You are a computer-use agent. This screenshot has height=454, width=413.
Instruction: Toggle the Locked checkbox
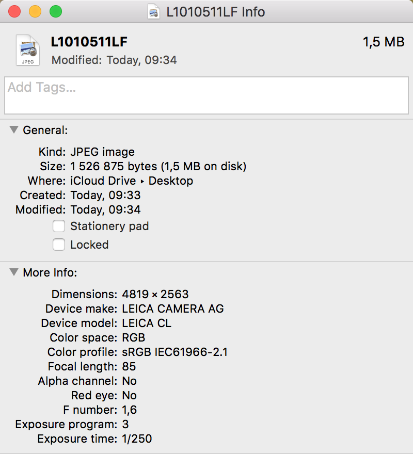(x=59, y=245)
